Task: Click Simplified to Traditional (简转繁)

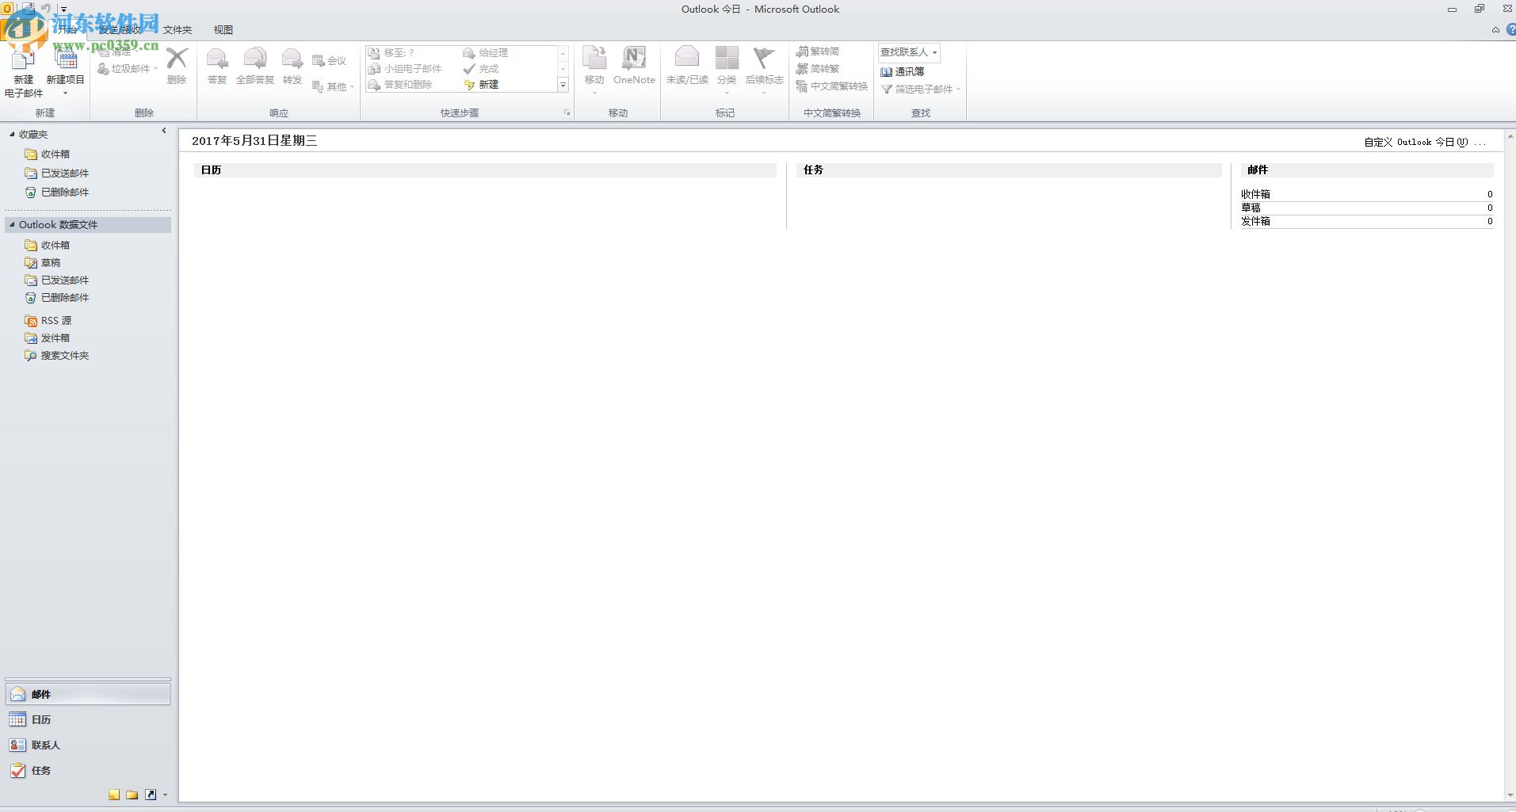Action: pos(818,69)
